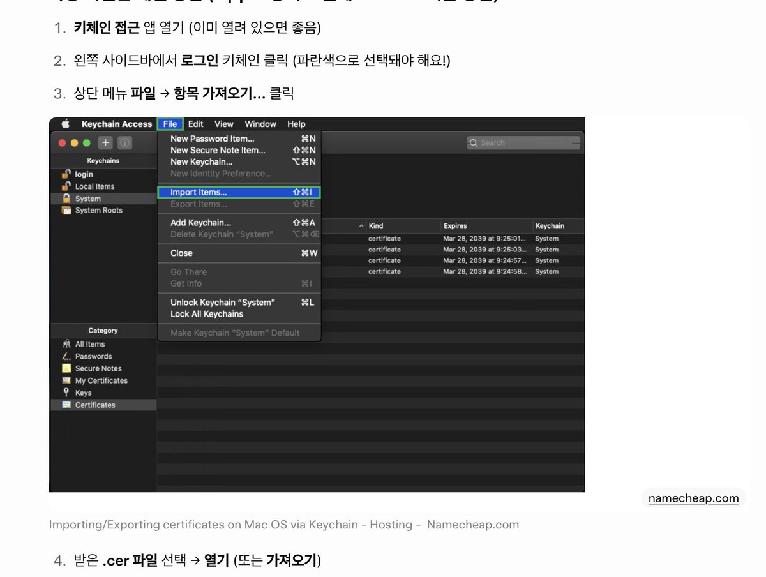This screenshot has height=577, width=766.
Task: Select Import Items… in the File menu
Action: [239, 192]
